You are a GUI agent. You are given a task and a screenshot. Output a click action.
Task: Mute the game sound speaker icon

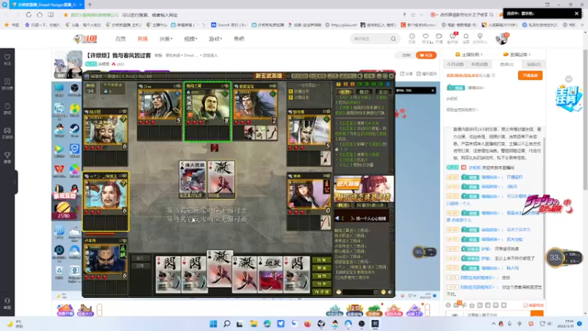(x=390, y=292)
